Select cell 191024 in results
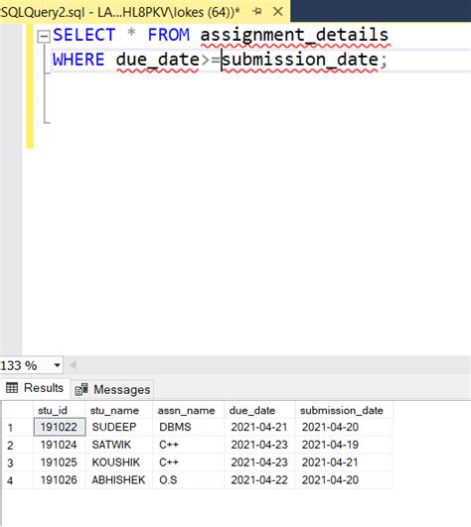 tap(60, 445)
